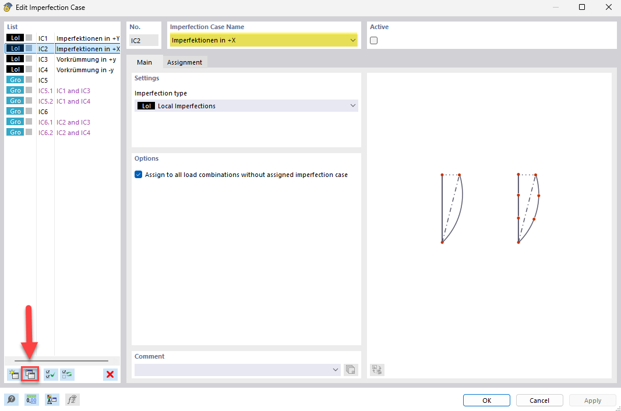Uncheck assign to all load combinations option
Viewport: 621px width, 411px height.
tap(138, 174)
